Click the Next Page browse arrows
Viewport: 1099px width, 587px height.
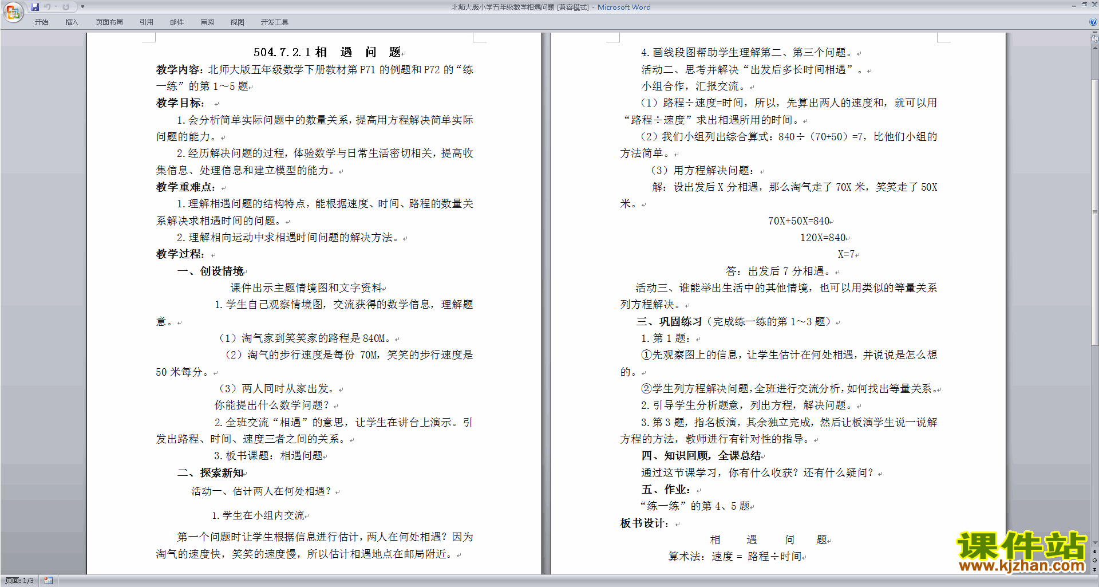click(x=1095, y=570)
